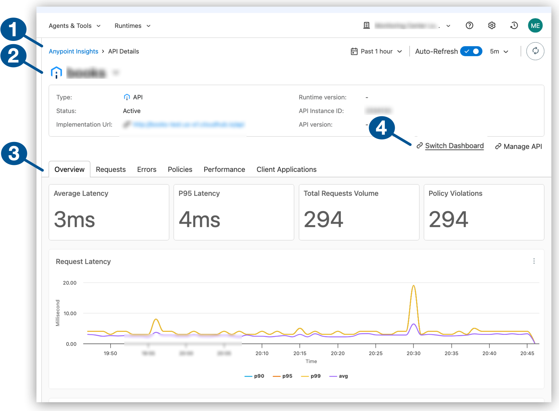Change the refresh interval from 5m
Screen dimensions: 559x411
tap(498, 51)
